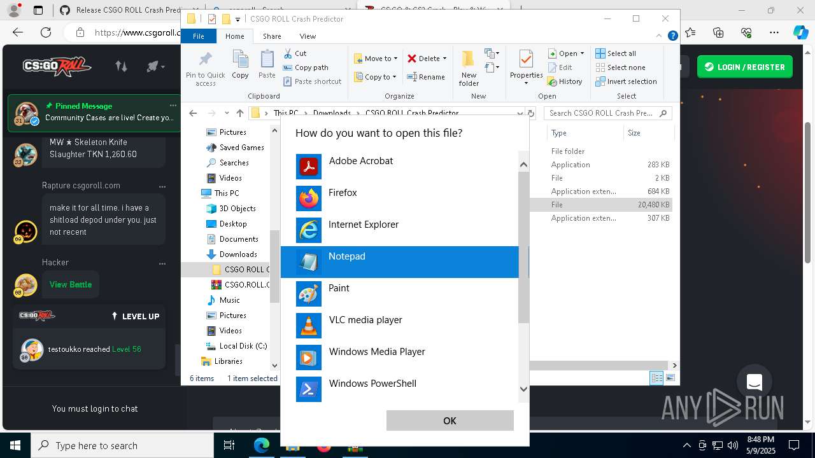815x458 pixels.
Task: Collapse the Explorer ribbon with the chevron
Action: tap(660, 36)
